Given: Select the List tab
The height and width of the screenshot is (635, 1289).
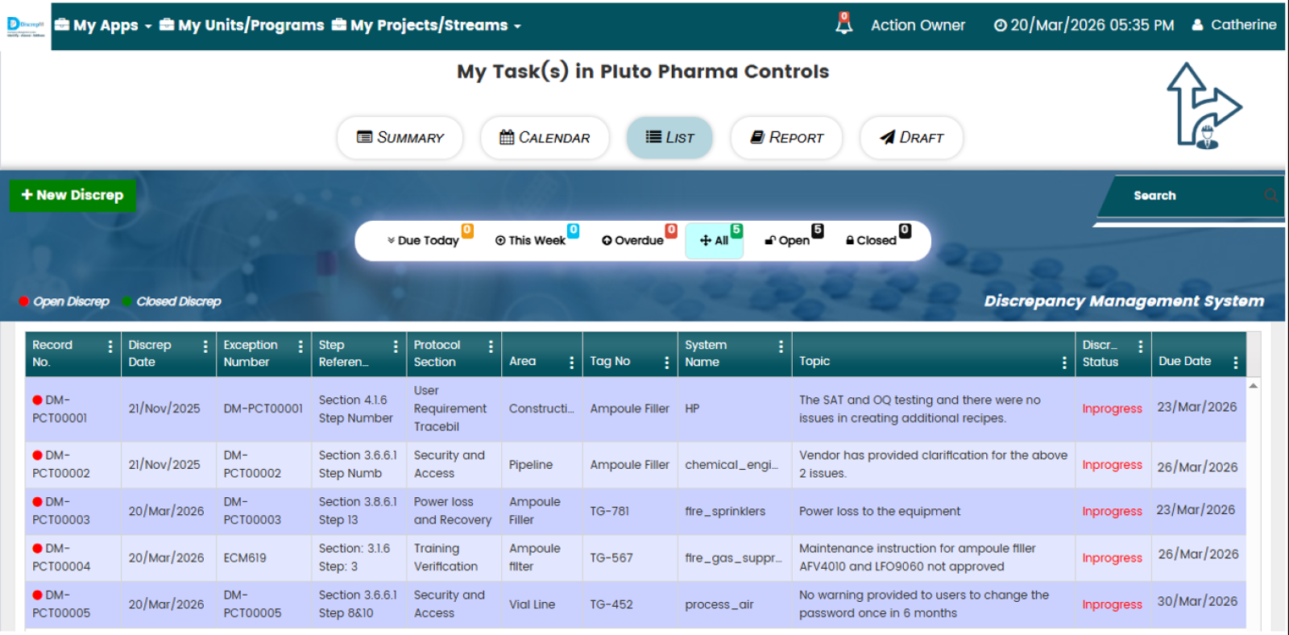Looking at the screenshot, I should pos(669,138).
